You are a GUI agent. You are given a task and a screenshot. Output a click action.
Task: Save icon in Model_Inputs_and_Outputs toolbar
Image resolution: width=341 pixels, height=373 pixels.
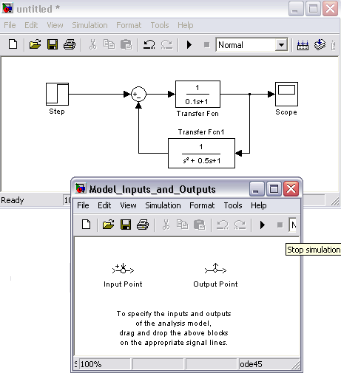point(126,225)
